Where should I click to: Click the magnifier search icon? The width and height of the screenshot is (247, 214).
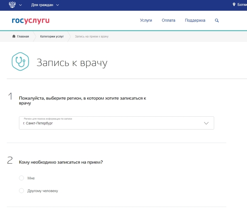pos(217,20)
